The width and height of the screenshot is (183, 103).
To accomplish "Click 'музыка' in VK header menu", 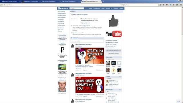I will coord(108,8).
